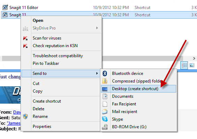Click the Kaspersky Scan for viruses icon
This screenshot has width=197, height=139.
[25, 38]
